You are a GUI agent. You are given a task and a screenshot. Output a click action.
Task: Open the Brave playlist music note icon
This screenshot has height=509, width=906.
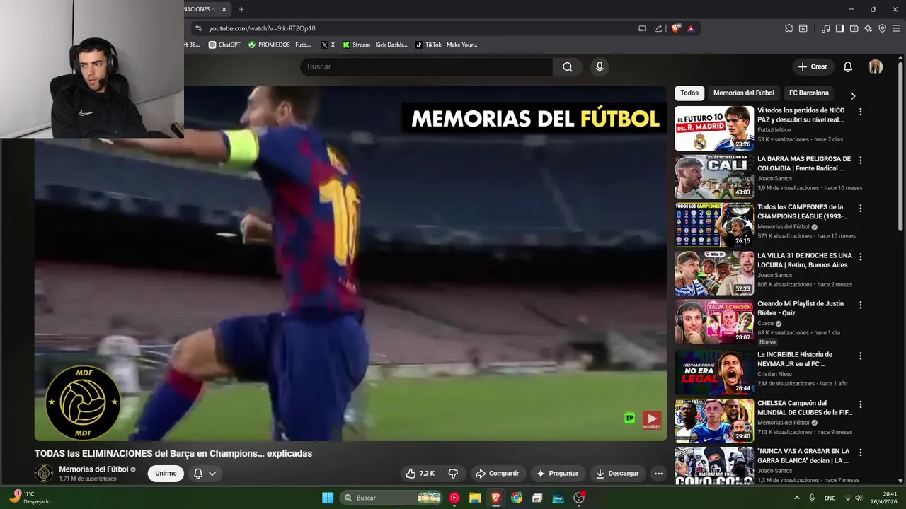click(826, 28)
